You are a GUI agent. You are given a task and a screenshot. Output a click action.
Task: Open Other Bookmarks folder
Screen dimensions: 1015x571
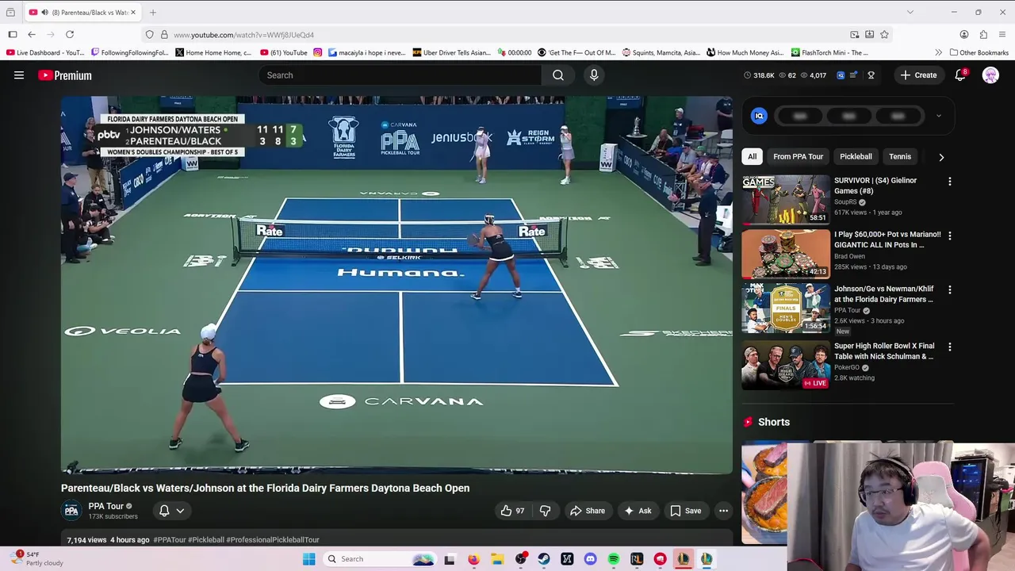(978, 52)
